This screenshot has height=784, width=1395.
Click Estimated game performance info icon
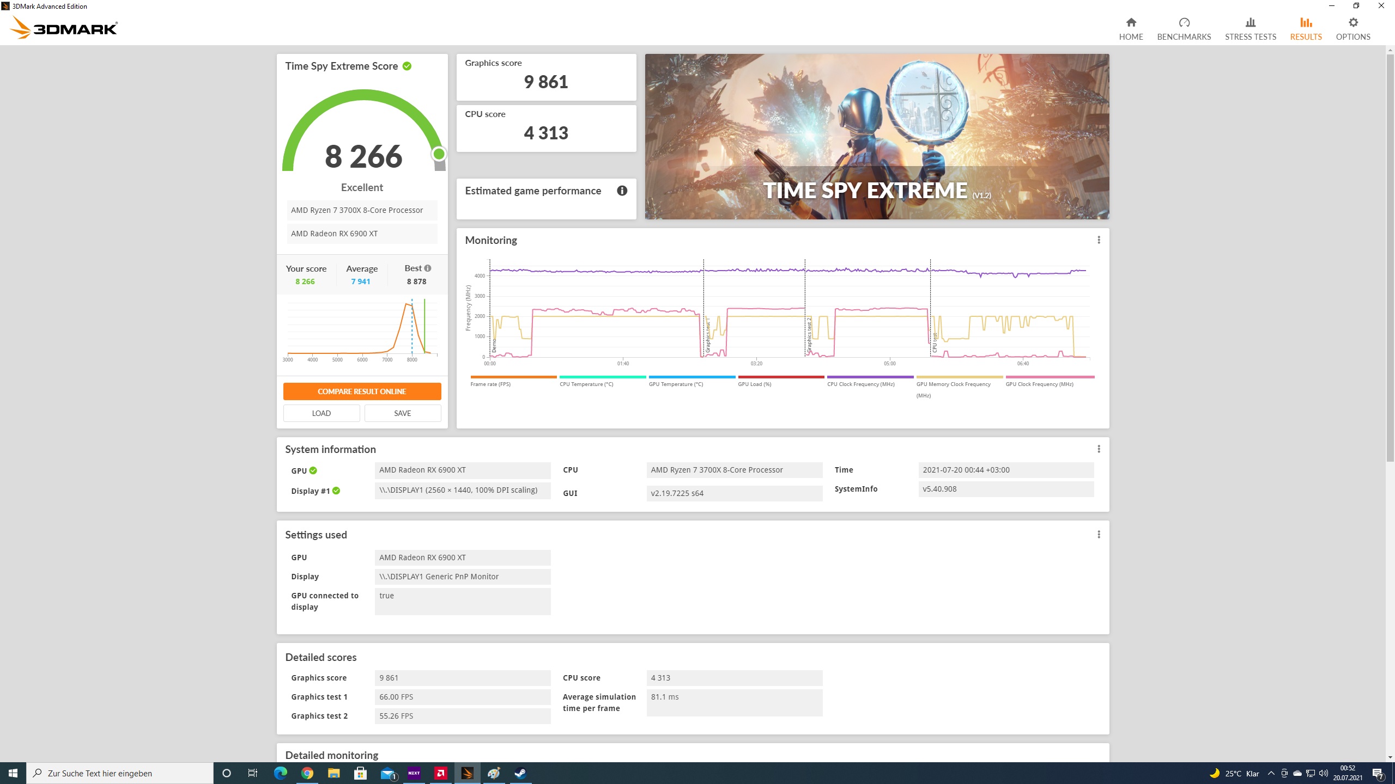click(x=622, y=191)
